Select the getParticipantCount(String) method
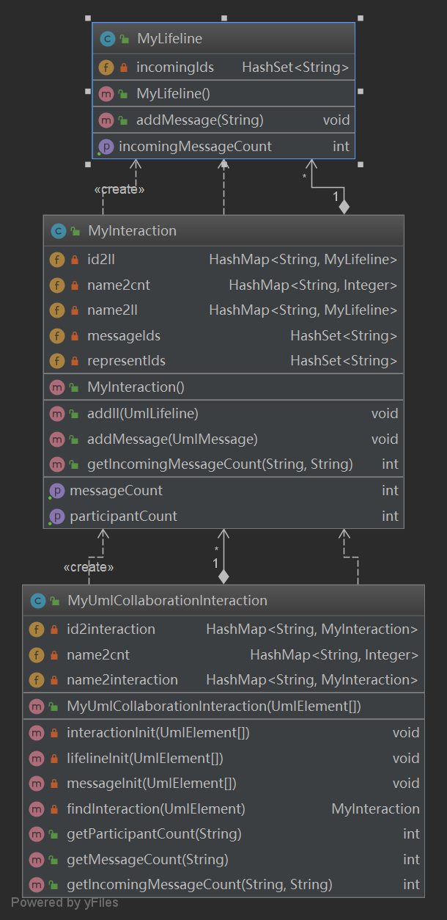The height and width of the screenshot is (920, 447). (223, 834)
